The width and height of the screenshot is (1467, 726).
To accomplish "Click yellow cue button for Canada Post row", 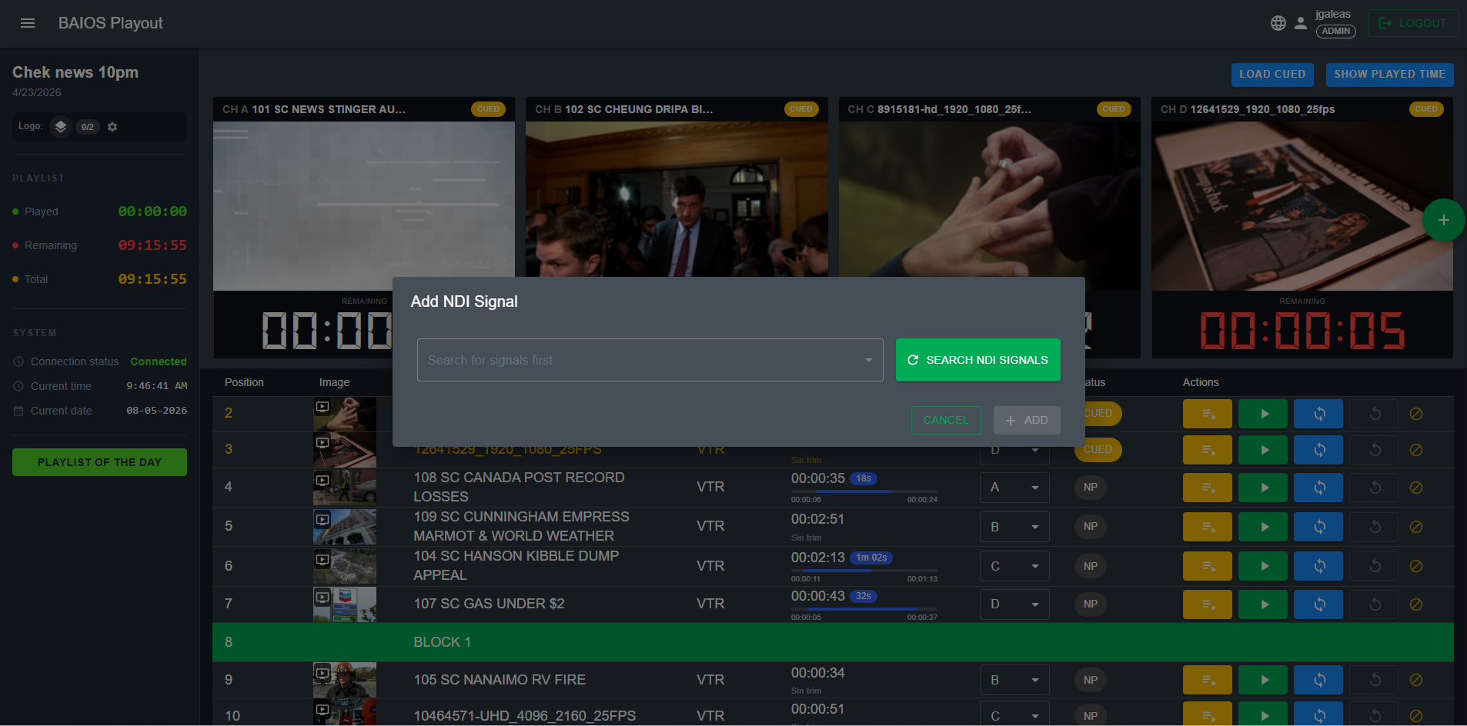I will (1208, 488).
